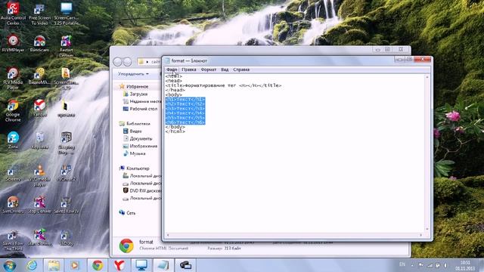Click the <h1>Текст</h1> line in Notepad
The image size is (484, 272).
click(x=185, y=99)
